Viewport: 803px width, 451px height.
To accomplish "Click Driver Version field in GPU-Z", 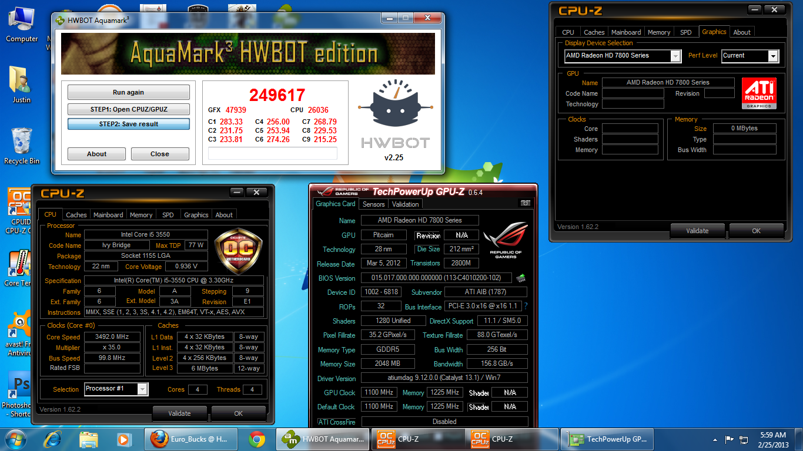I will [x=444, y=378].
